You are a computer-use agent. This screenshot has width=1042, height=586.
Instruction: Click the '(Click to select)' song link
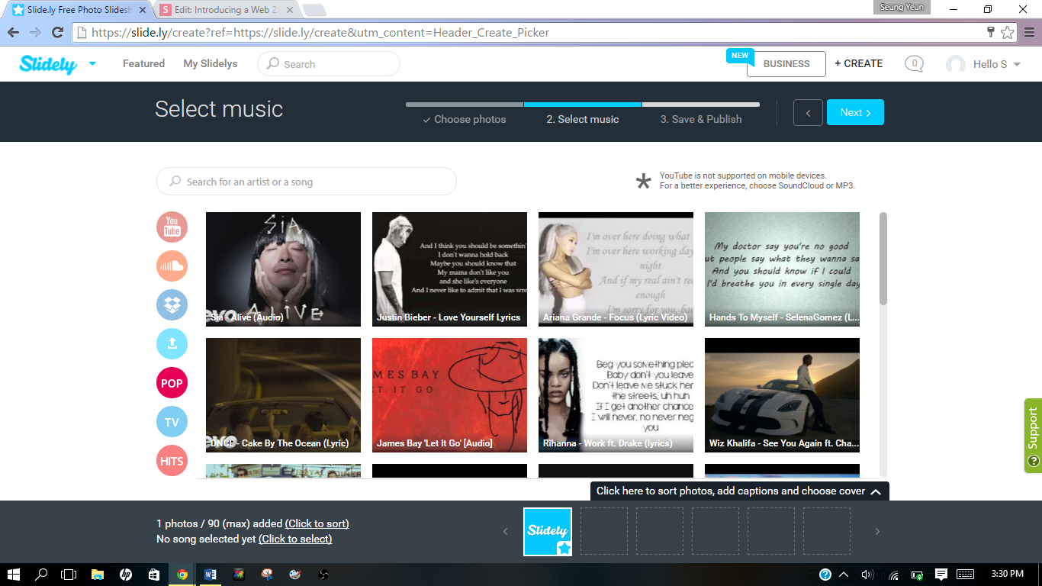coord(295,539)
